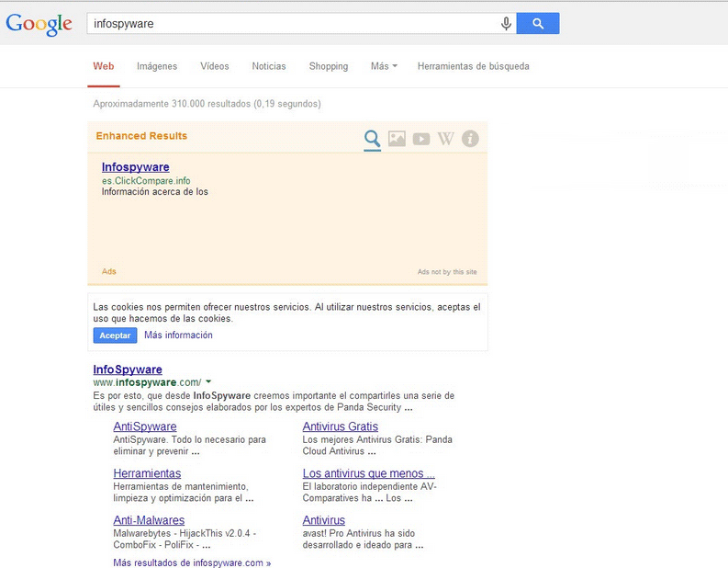Select the Enhanced Results video icon
This screenshot has width=728, height=568.
421,139
